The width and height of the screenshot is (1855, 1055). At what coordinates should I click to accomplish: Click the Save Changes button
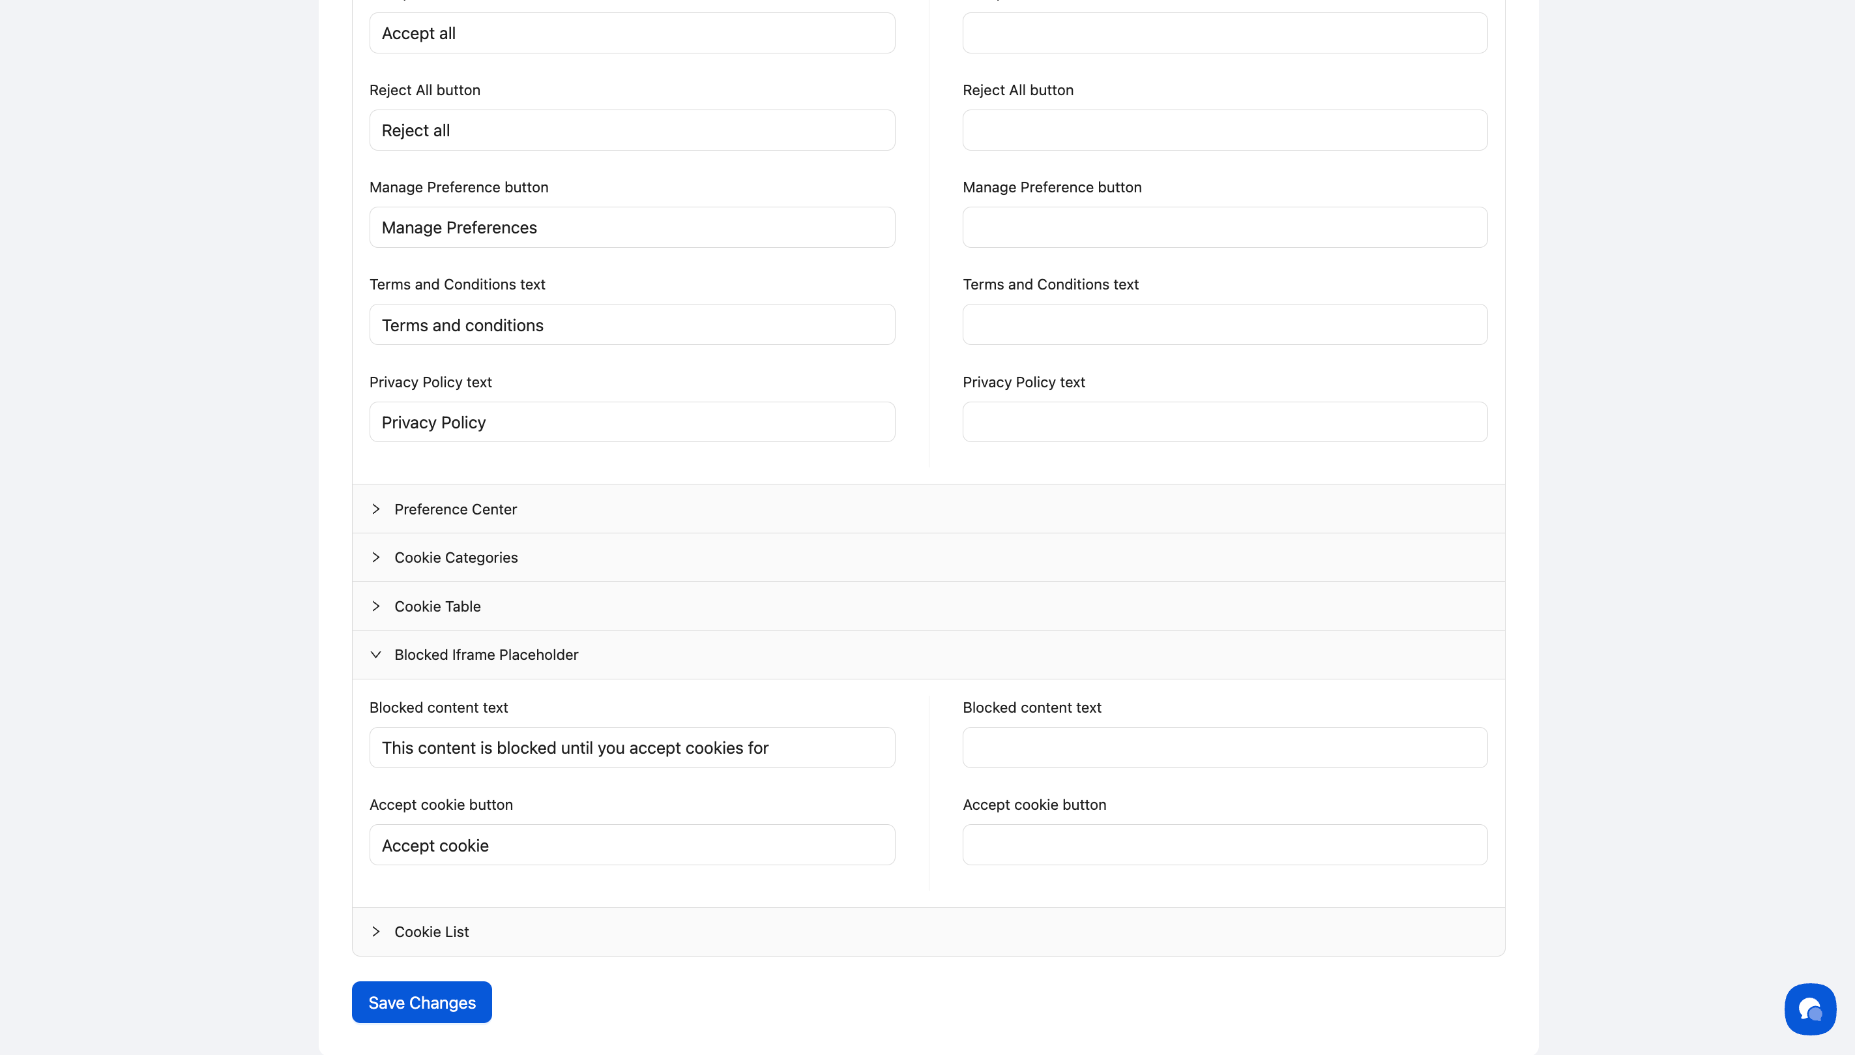pyautogui.click(x=422, y=1002)
